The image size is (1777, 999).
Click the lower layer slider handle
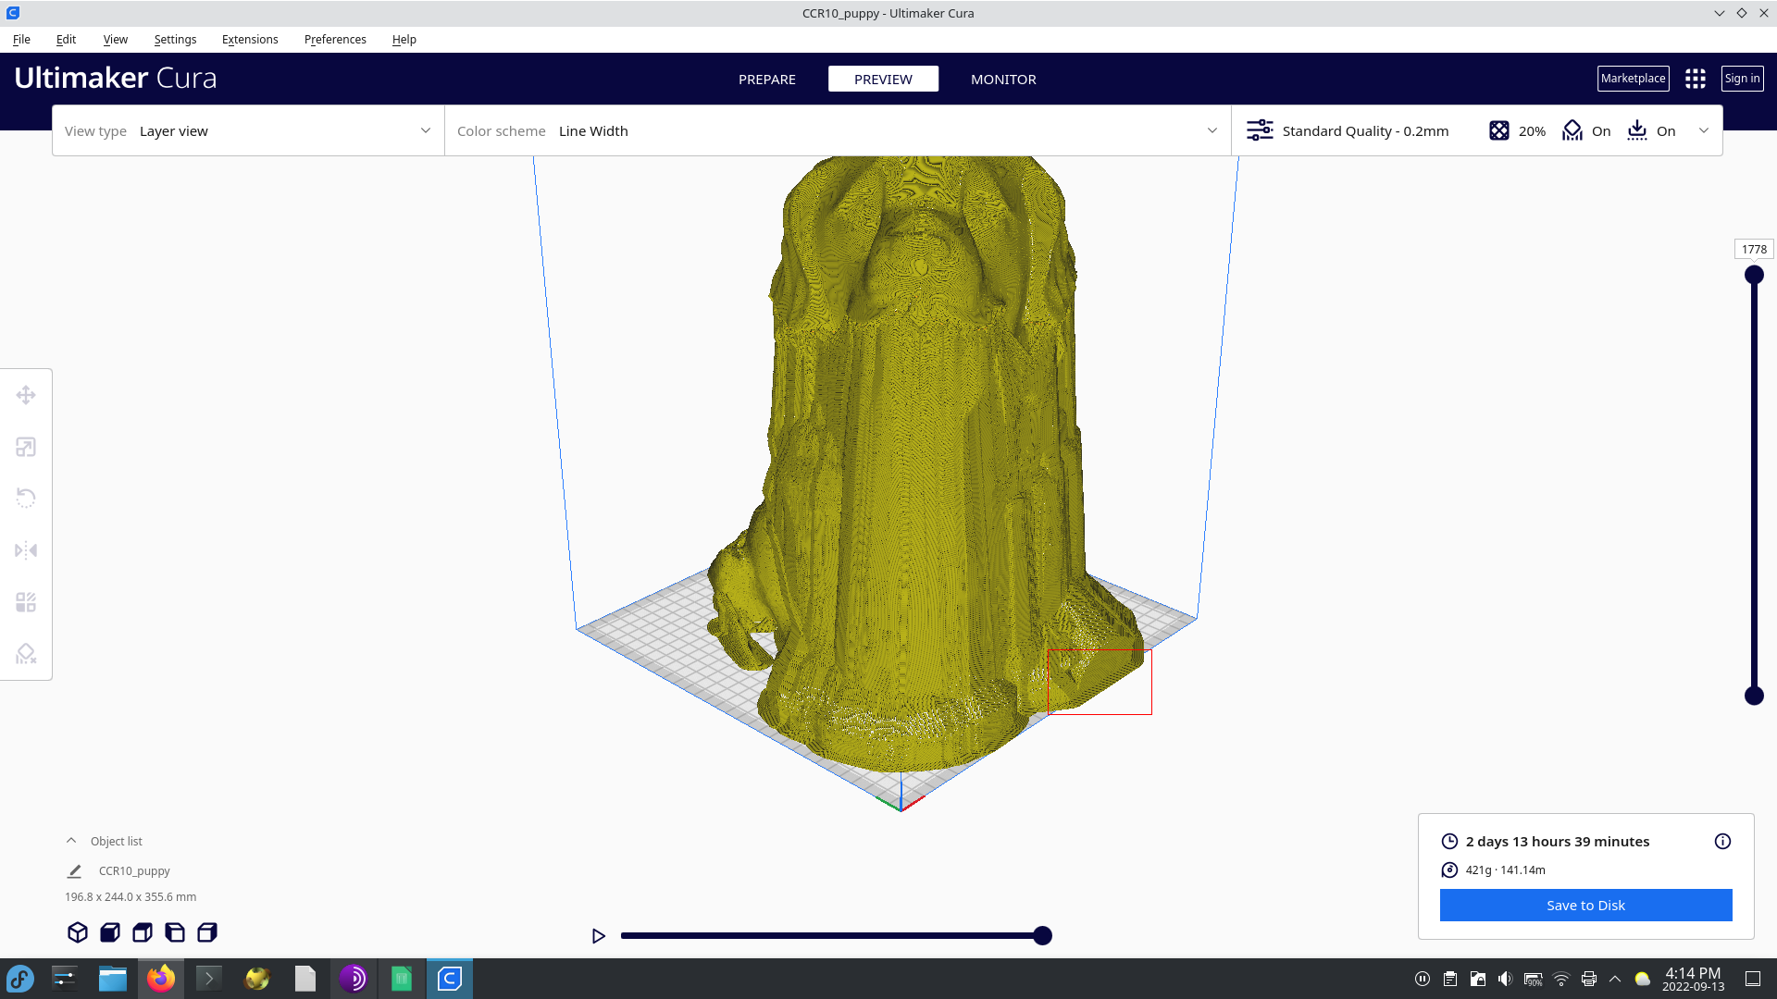point(1754,696)
